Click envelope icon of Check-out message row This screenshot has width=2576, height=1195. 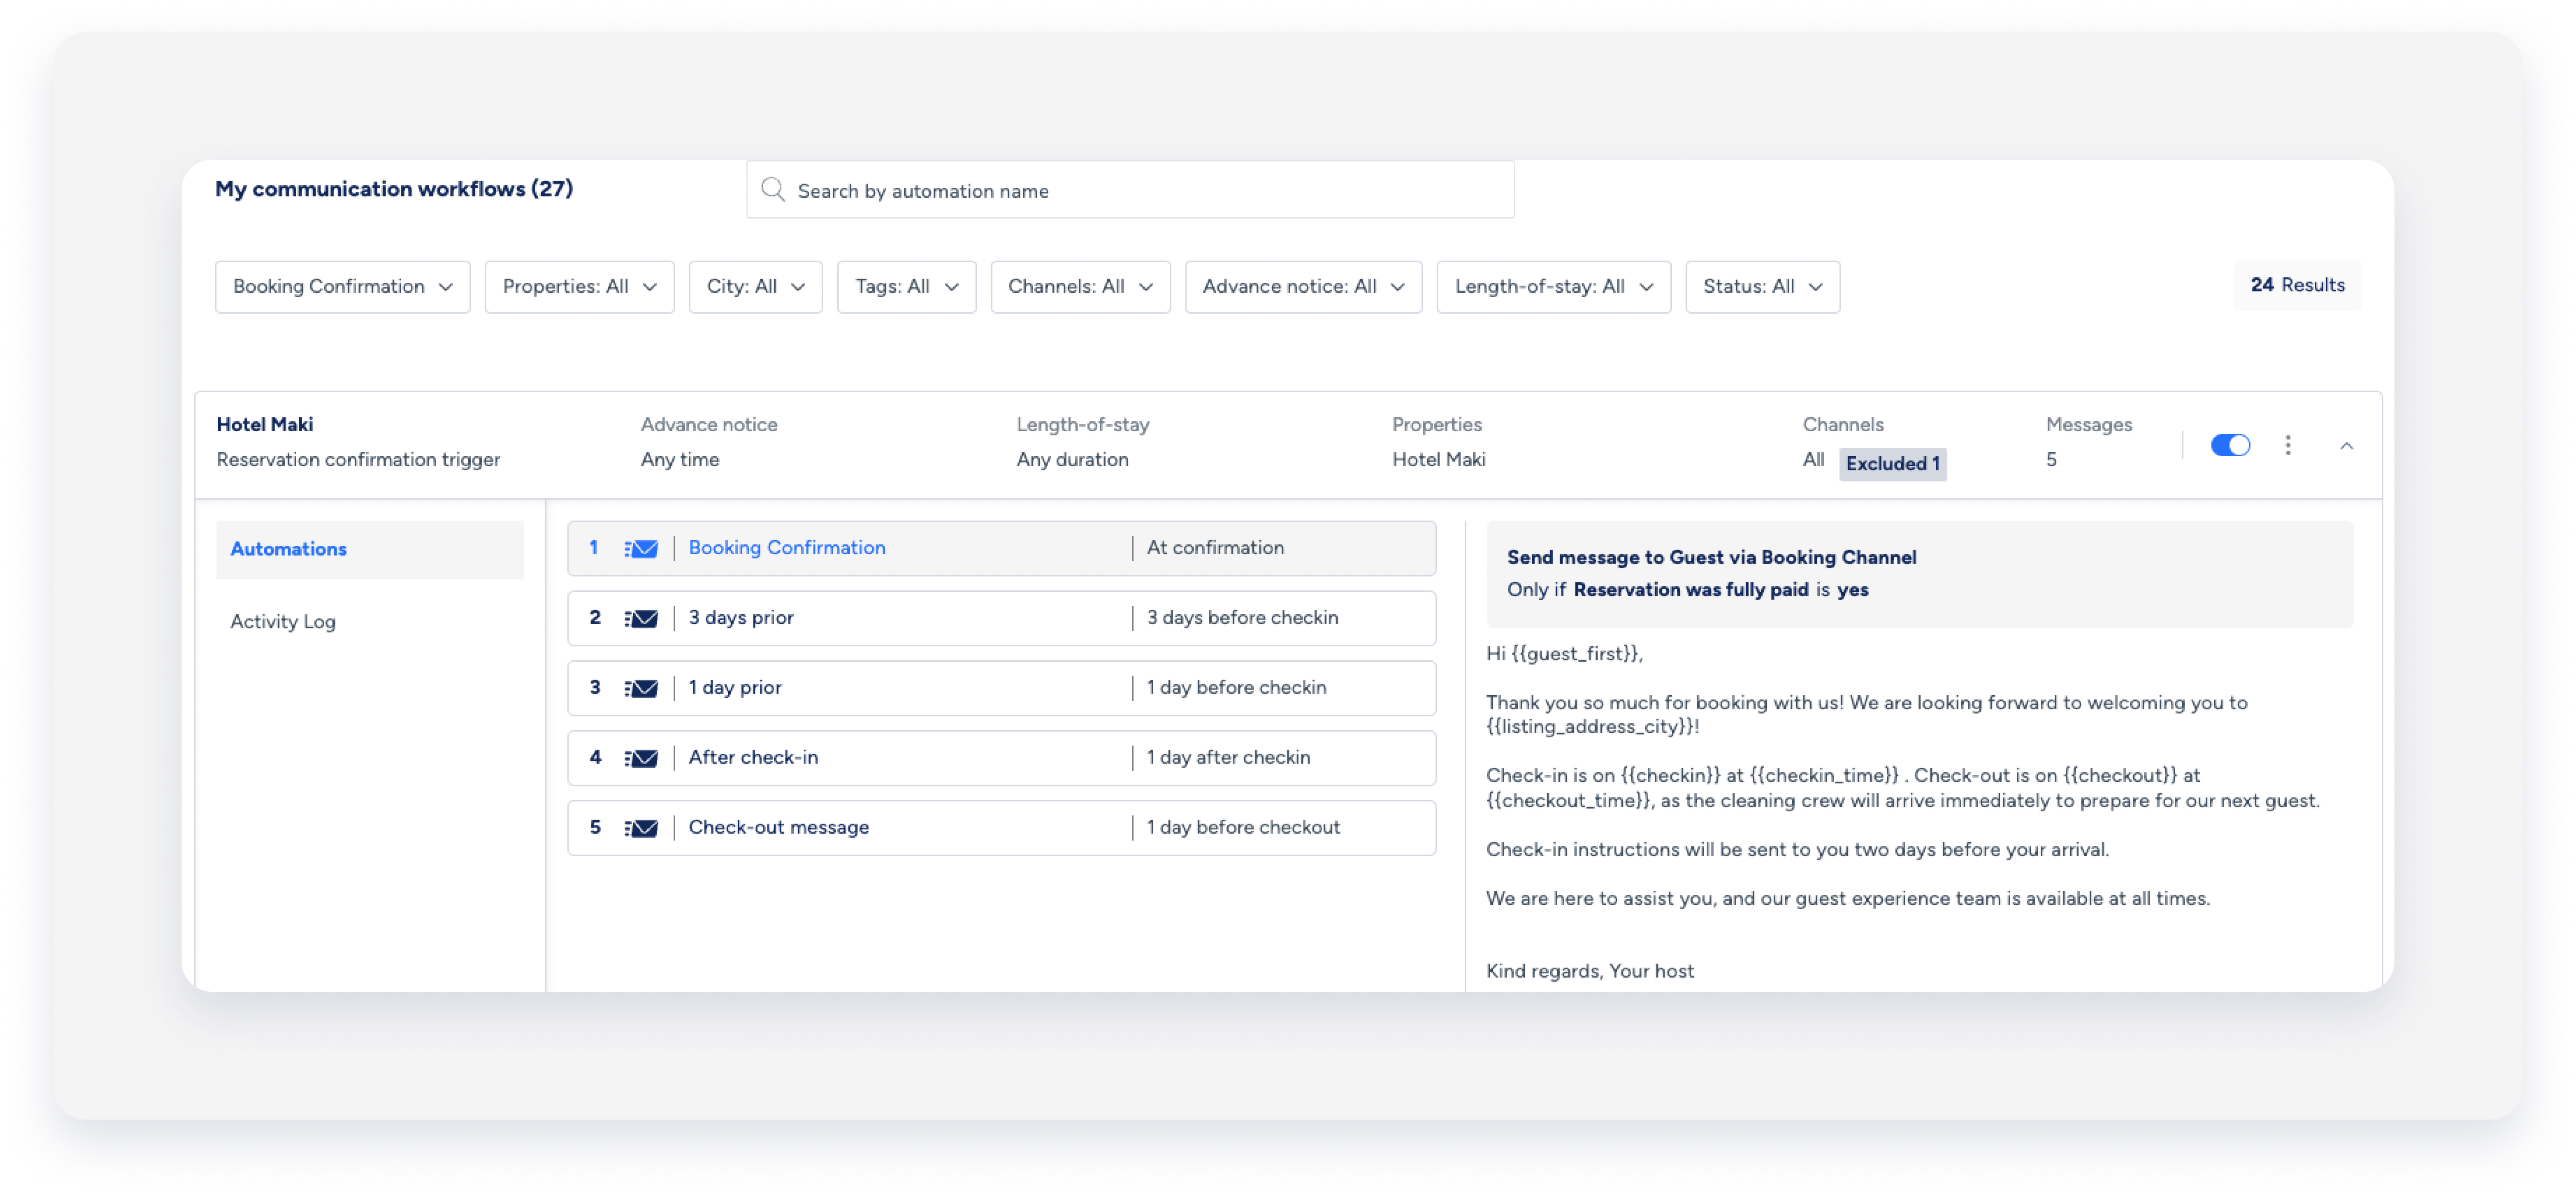pos(641,828)
